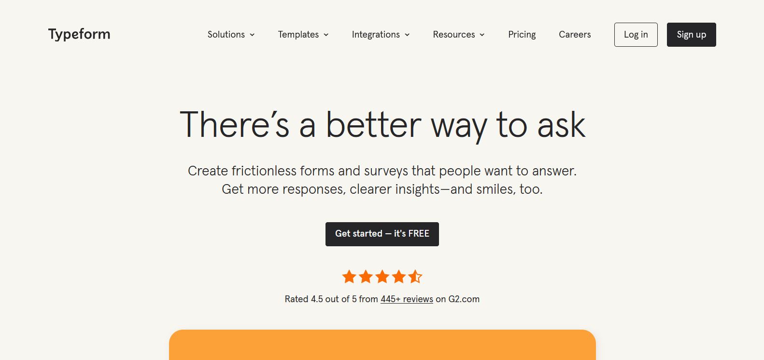Select the half-filled fifth star
The image size is (764, 360).
coord(415,277)
